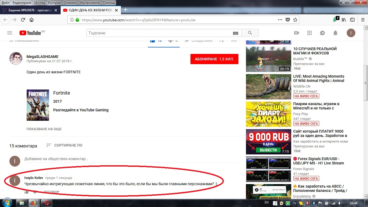Subscribe with the АБОНИРАНЕ button
This screenshot has width=368, height=207.
pos(214,59)
